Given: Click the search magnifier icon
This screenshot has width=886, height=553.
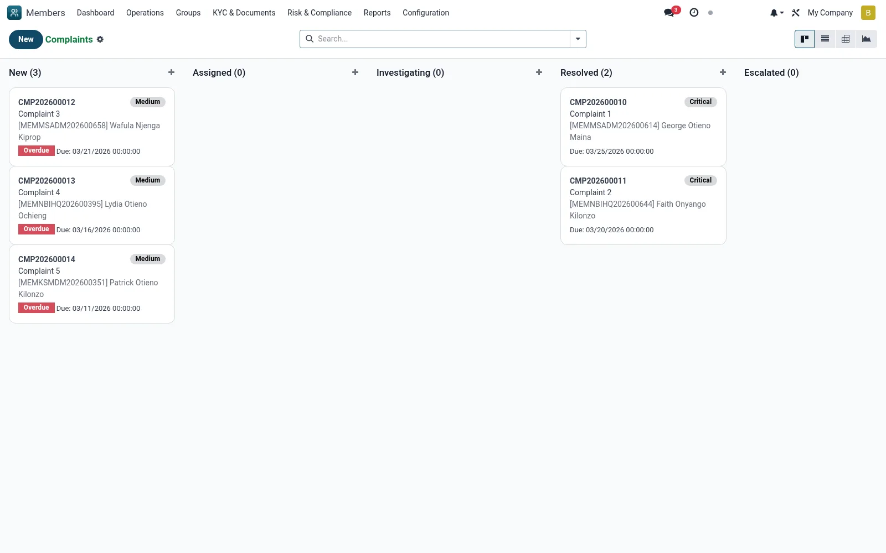Looking at the screenshot, I should pos(310,39).
